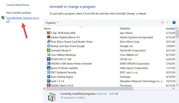
Task: Select the Adobe Digital Editions icon
Action: 48,37
